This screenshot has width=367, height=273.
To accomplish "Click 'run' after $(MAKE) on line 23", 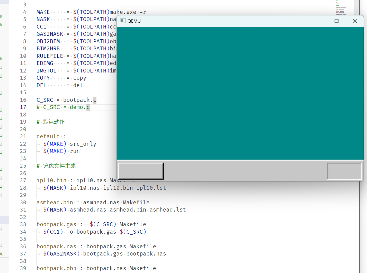I will click(x=75, y=151).
